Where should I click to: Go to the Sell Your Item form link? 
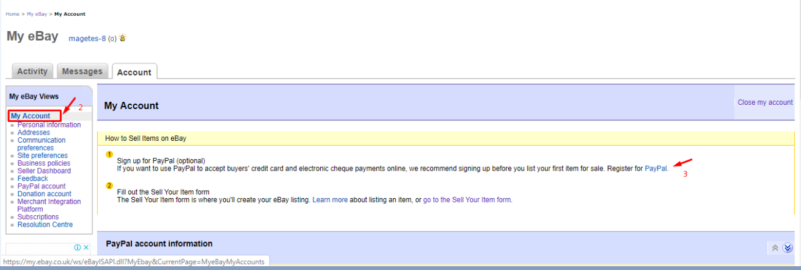pyautogui.click(x=467, y=200)
